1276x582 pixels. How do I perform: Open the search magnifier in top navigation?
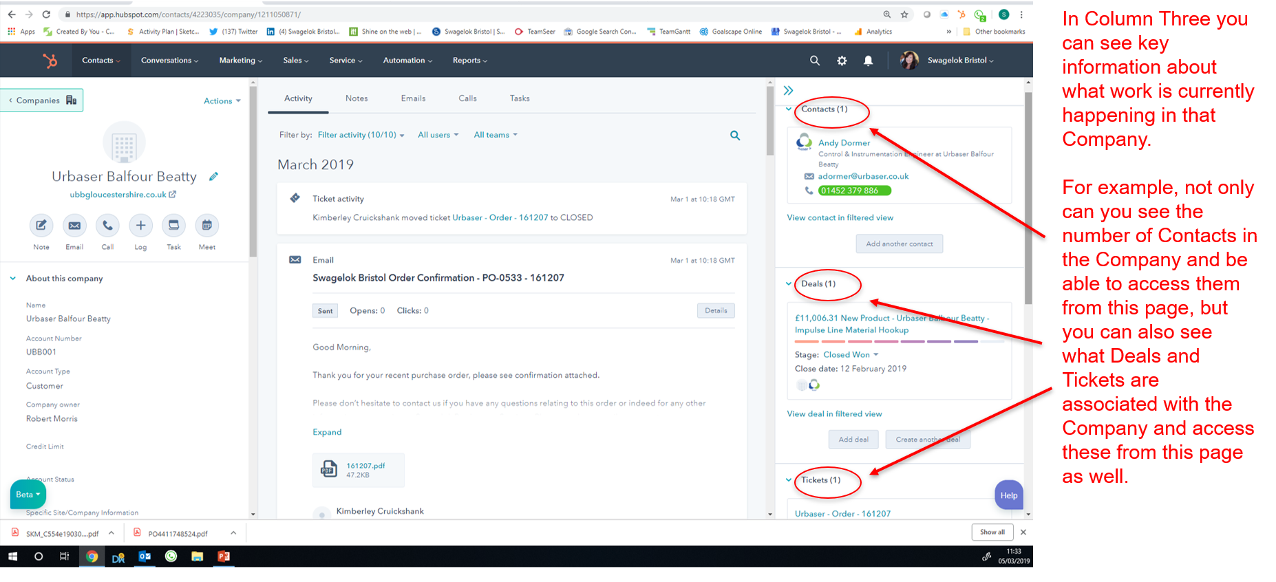click(x=815, y=61)
